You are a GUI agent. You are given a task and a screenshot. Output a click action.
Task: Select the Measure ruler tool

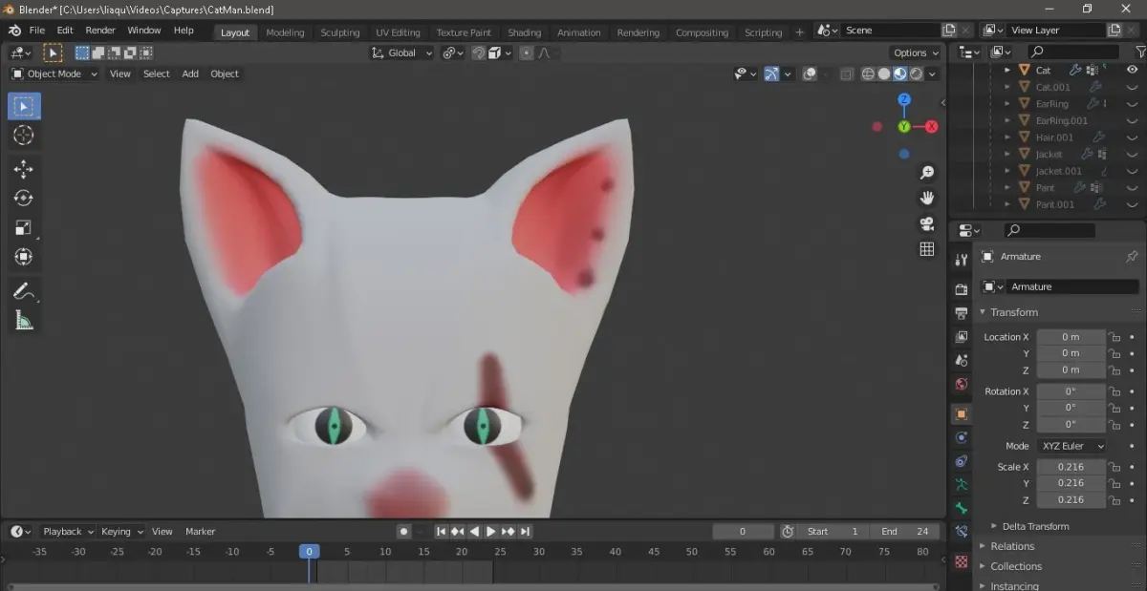click(x=24, y=321)
